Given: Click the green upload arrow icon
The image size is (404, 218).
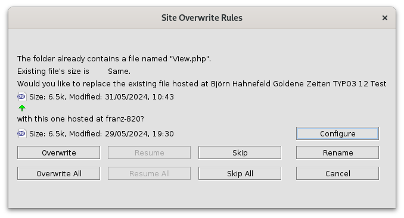Looking at the screenshot, I should [x=22, y=108].
